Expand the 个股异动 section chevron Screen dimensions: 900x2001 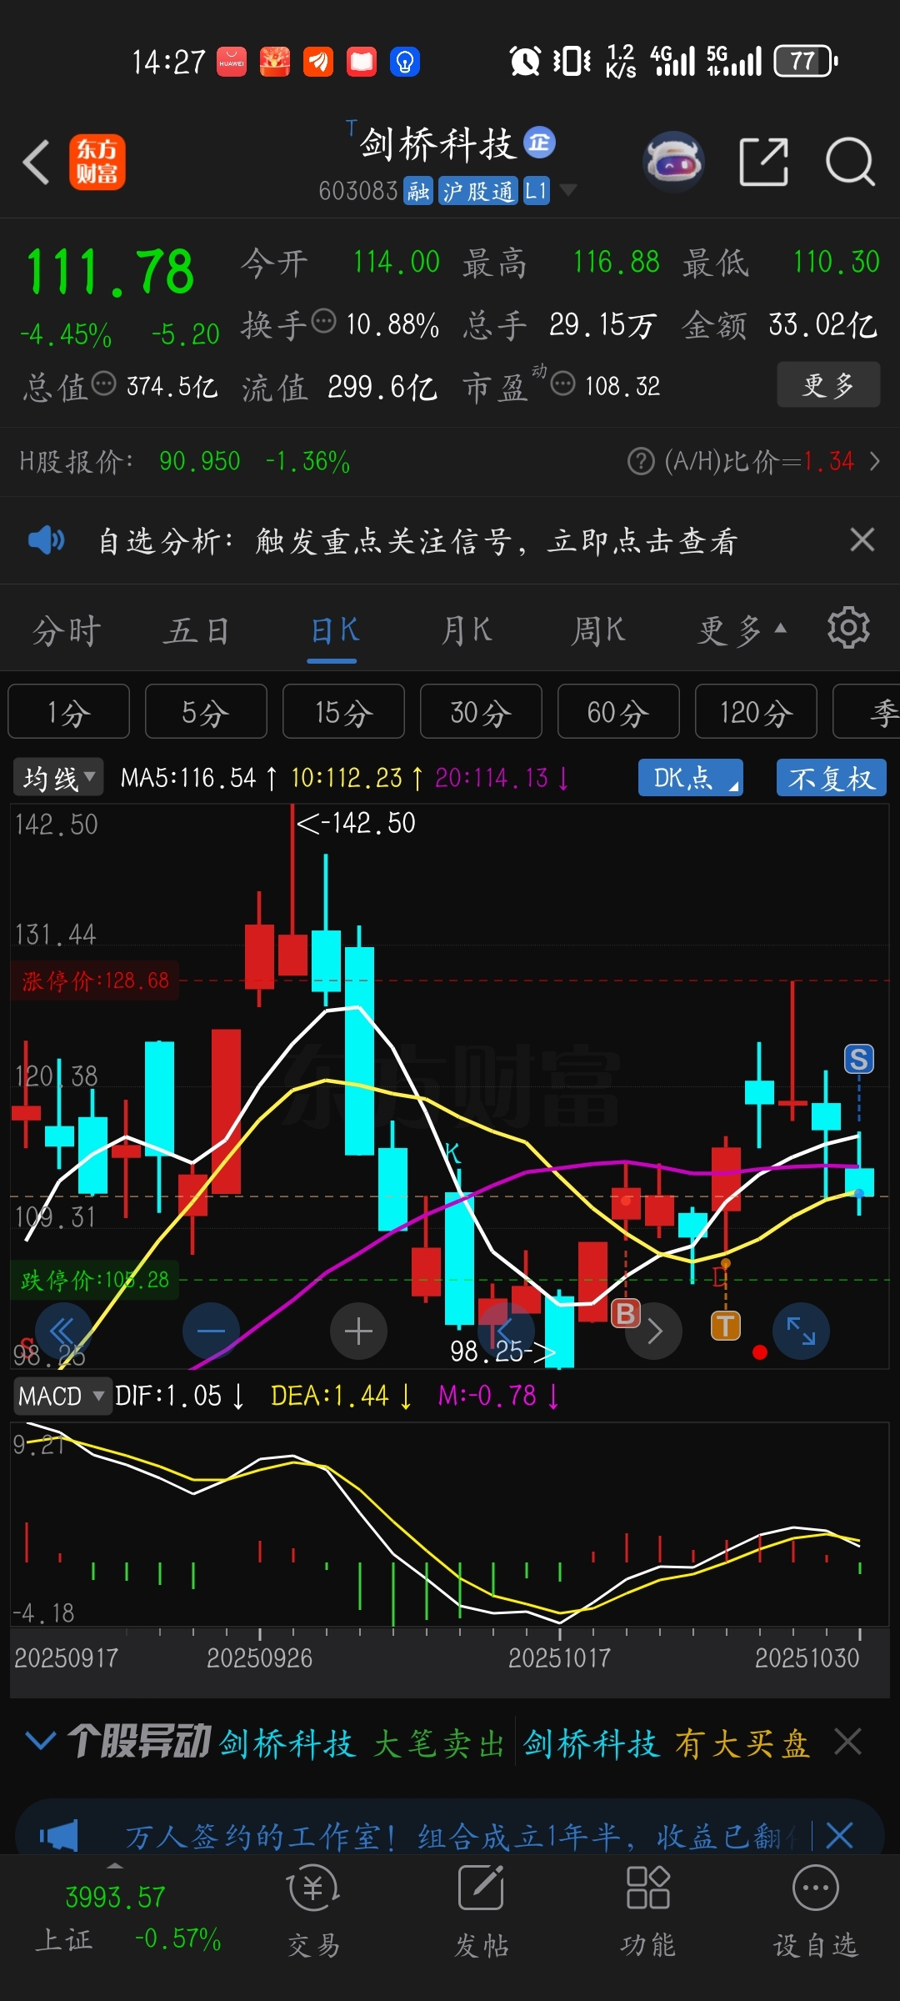[x=40, y=1741]
